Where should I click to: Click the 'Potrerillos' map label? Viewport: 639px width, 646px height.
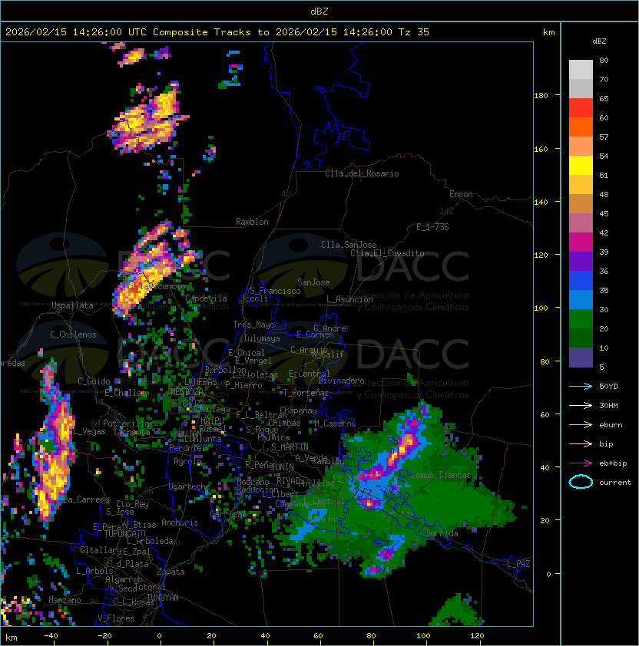coord(128,424)
